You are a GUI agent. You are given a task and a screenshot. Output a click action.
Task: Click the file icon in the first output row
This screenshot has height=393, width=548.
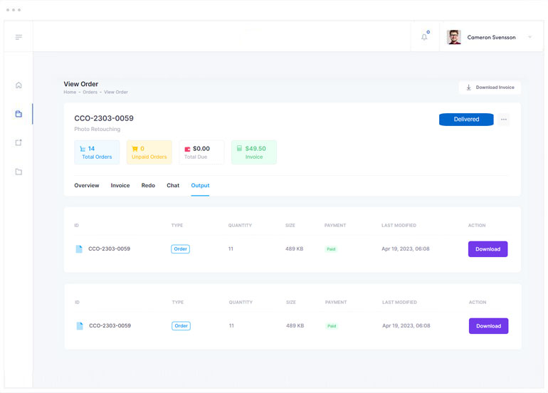pos(79,249)
